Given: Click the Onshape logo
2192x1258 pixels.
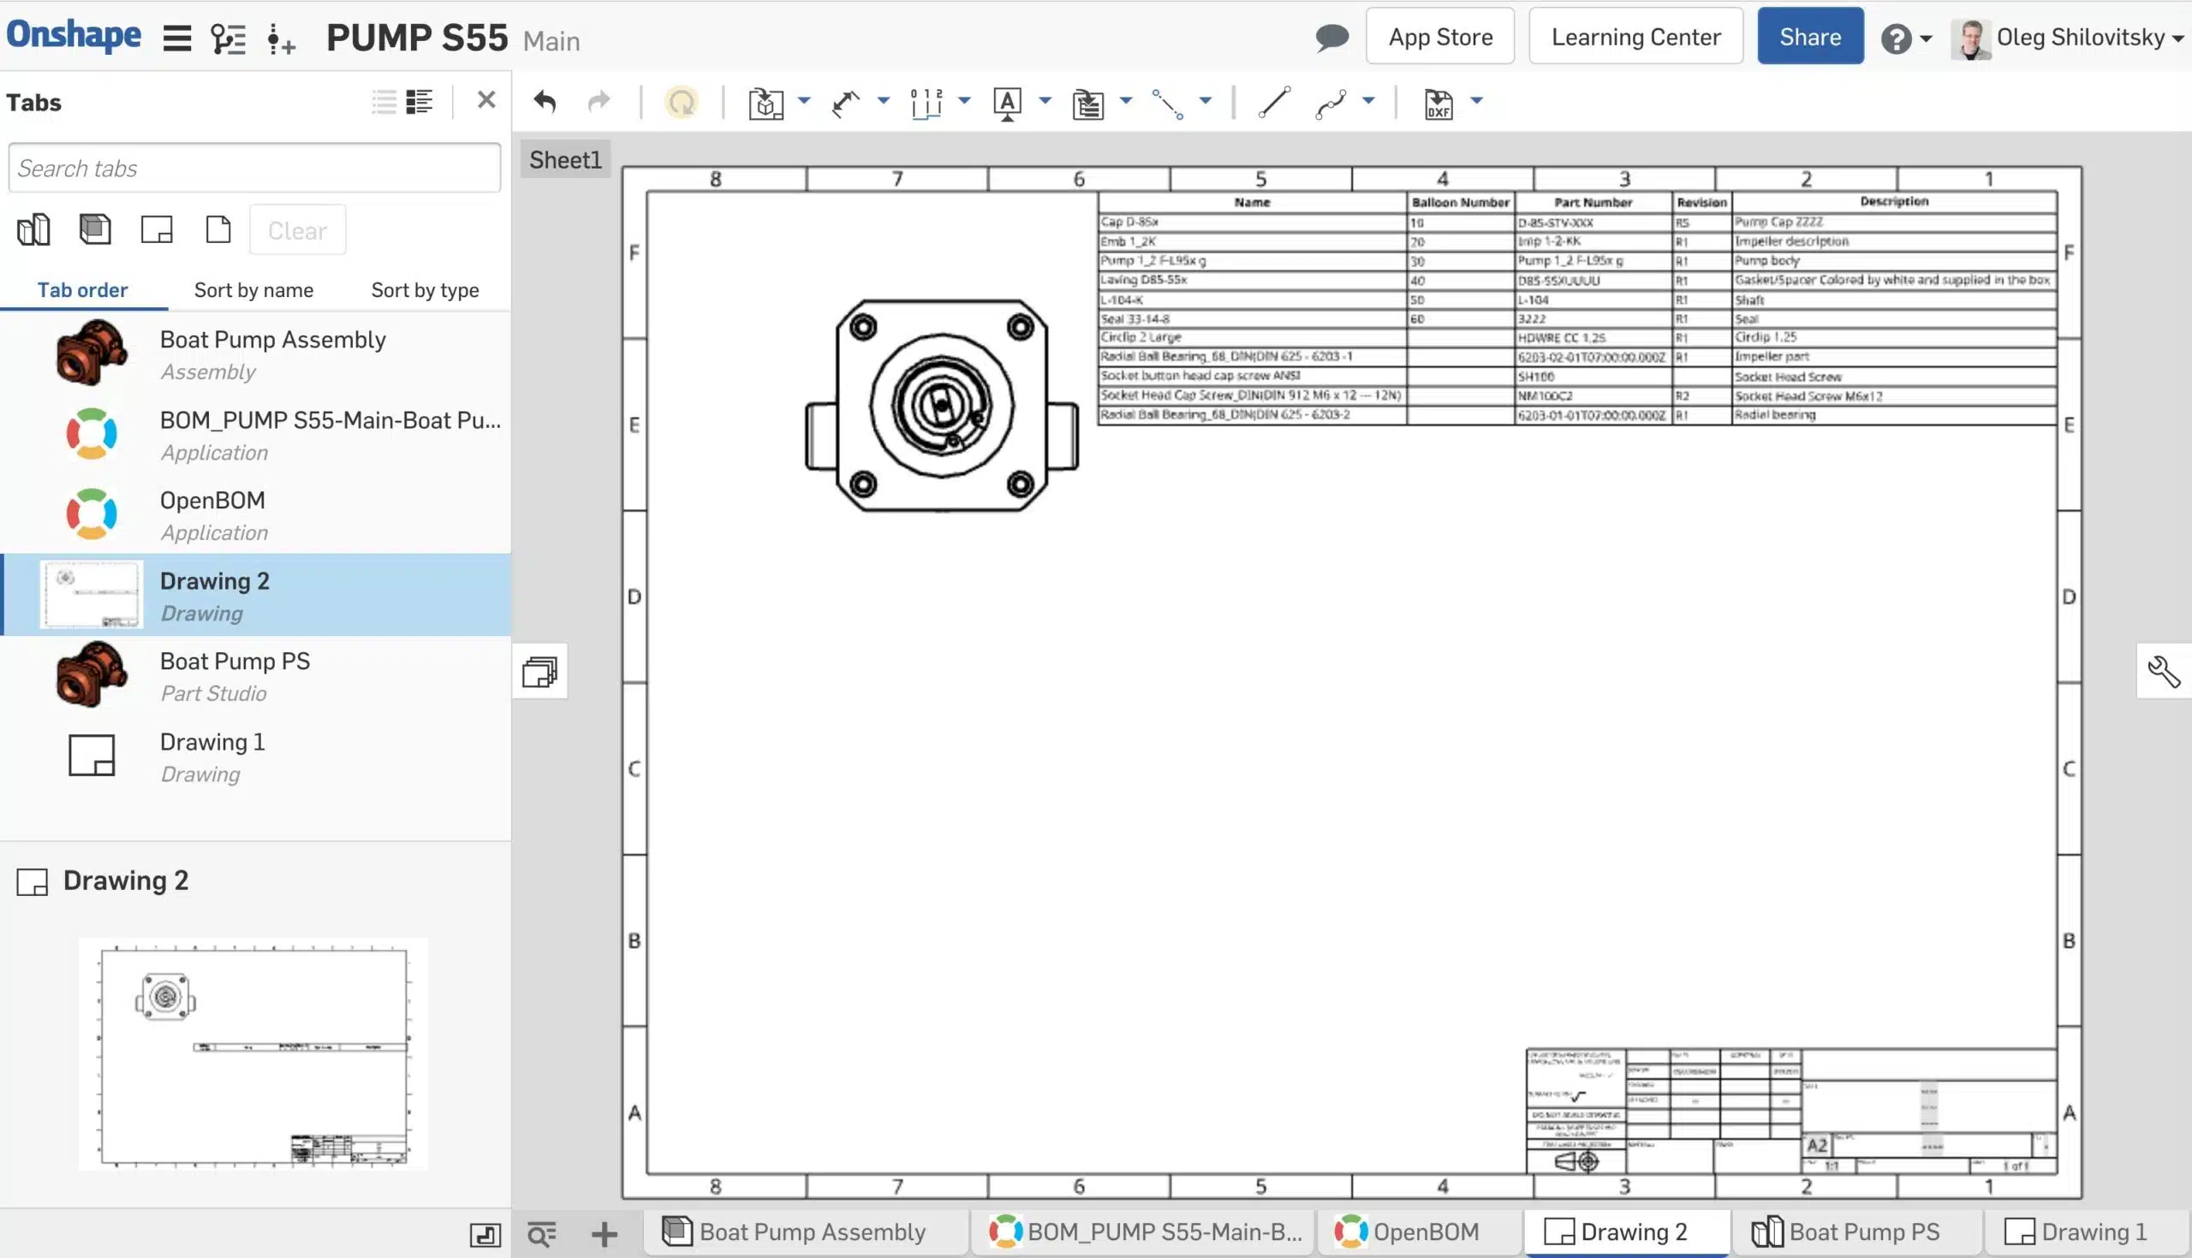Looking at the screenshot, I should 74,35.
